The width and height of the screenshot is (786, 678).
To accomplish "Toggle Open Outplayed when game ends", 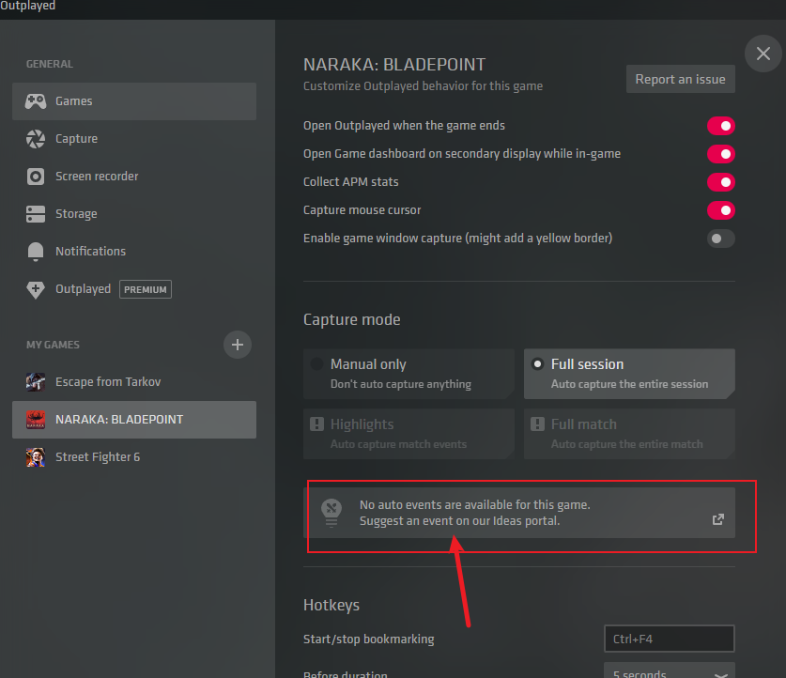I will tap(720, 126).
